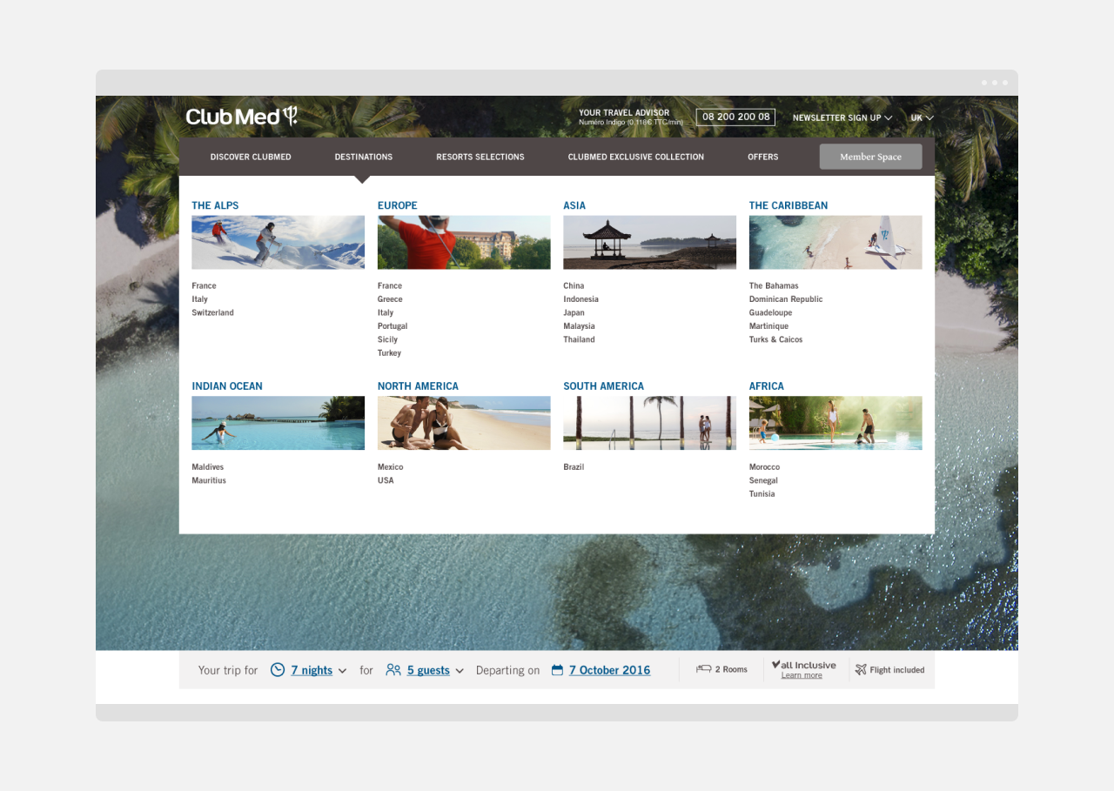Viewport: 1114px width, 791px height.
Task: Click Your Travel Advisor text
Action: click(624, 113)
